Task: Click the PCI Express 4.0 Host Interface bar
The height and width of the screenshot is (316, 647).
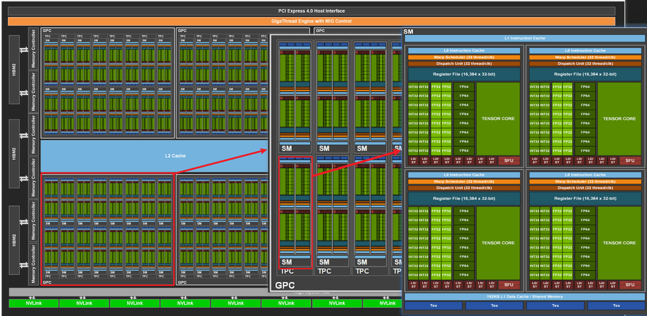Action: point(311,11)
